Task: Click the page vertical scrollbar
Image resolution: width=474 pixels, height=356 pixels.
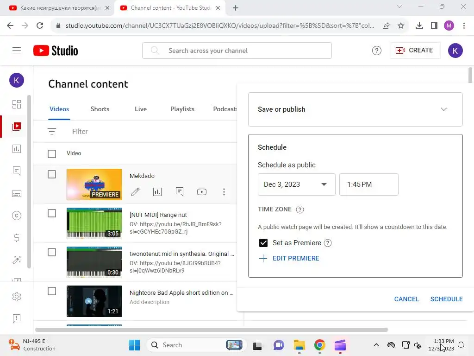Action: click(x=470, y=75)
